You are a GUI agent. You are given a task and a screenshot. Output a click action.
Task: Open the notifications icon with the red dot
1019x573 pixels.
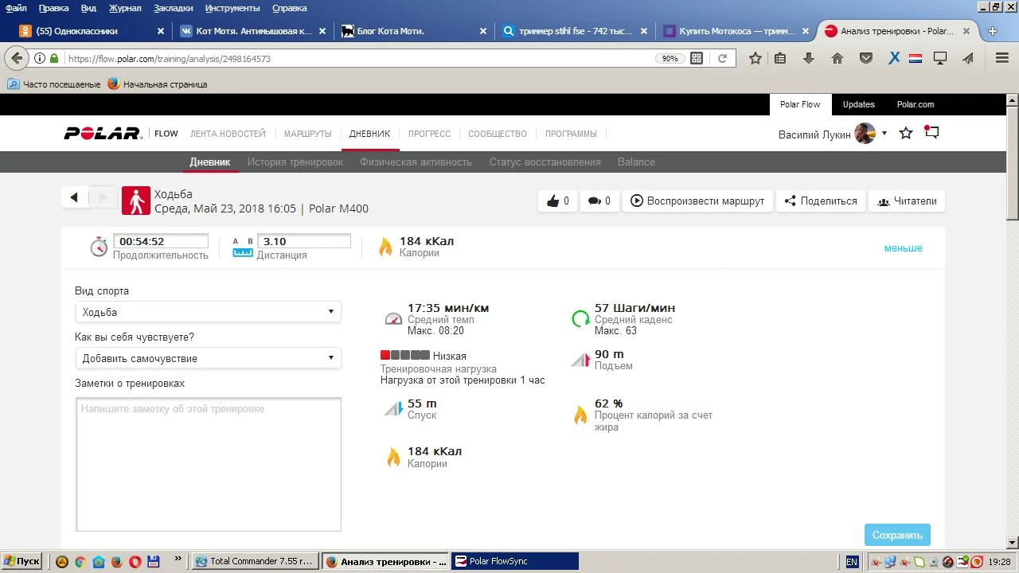point(931,133)
